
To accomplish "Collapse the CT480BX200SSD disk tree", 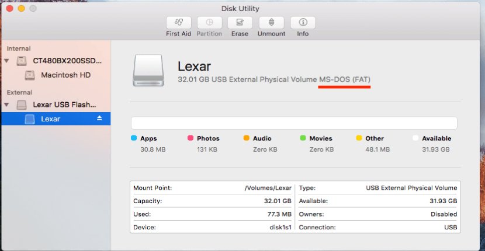I will pyautogui.click(x=6, y=61).
